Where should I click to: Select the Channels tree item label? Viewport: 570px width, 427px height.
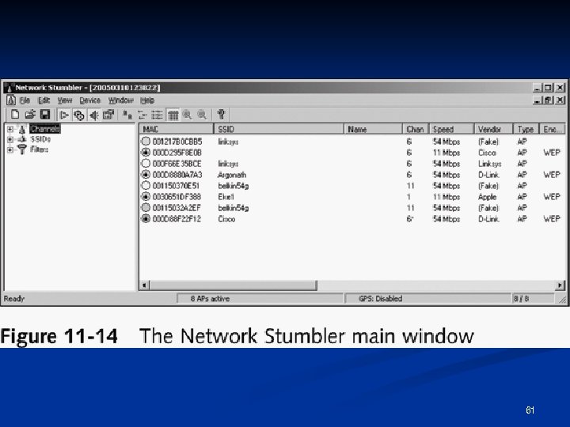(x=45, y=129)
